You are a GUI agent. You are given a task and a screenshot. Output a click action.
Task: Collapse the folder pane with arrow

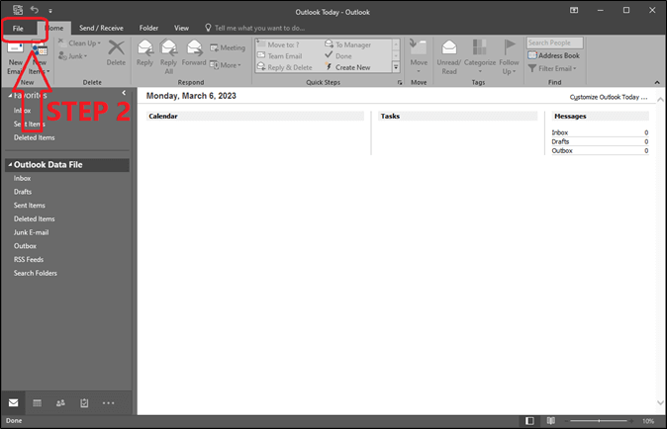click(124, 92)
